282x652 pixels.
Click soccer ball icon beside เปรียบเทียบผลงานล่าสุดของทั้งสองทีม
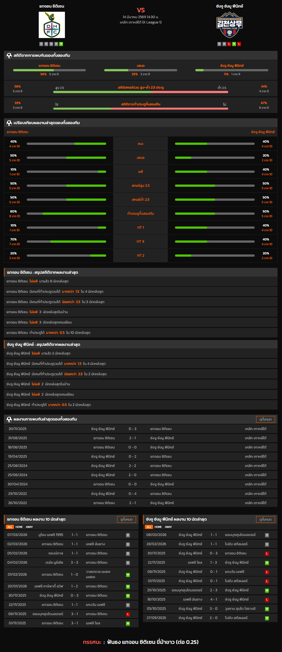[x=9, y=123]
